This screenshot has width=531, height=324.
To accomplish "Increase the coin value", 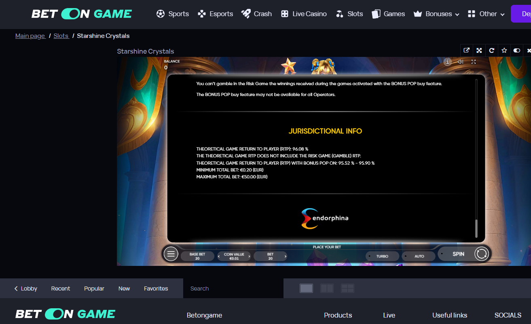I will 249,256.
